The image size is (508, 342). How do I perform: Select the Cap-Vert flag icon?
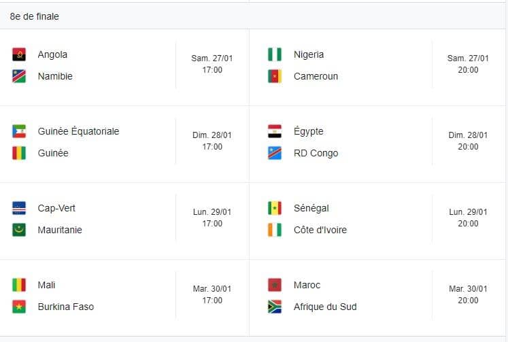click(x=19, y=208)
